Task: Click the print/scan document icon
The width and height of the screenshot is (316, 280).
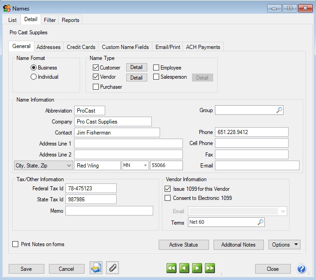Action: [96, 268]
